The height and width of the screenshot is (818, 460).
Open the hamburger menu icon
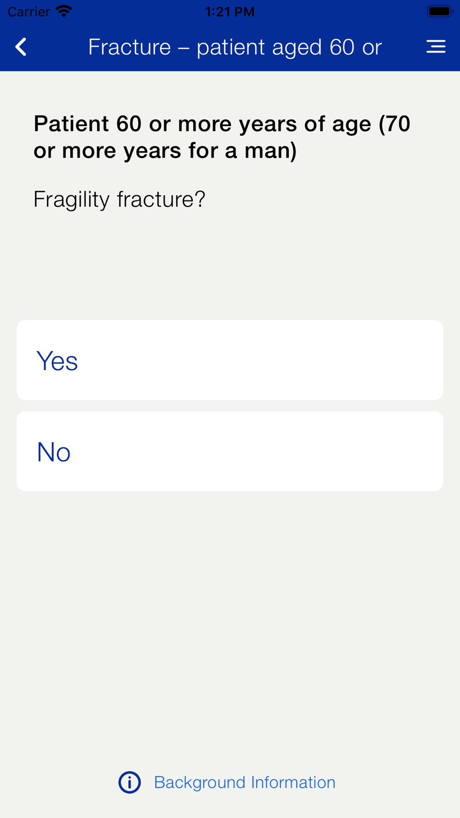(436, 46)
